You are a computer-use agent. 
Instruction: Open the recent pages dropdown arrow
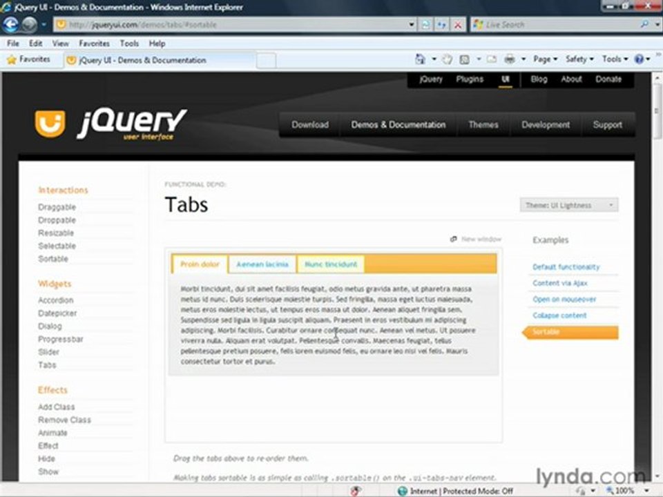[x=44, y=25]
